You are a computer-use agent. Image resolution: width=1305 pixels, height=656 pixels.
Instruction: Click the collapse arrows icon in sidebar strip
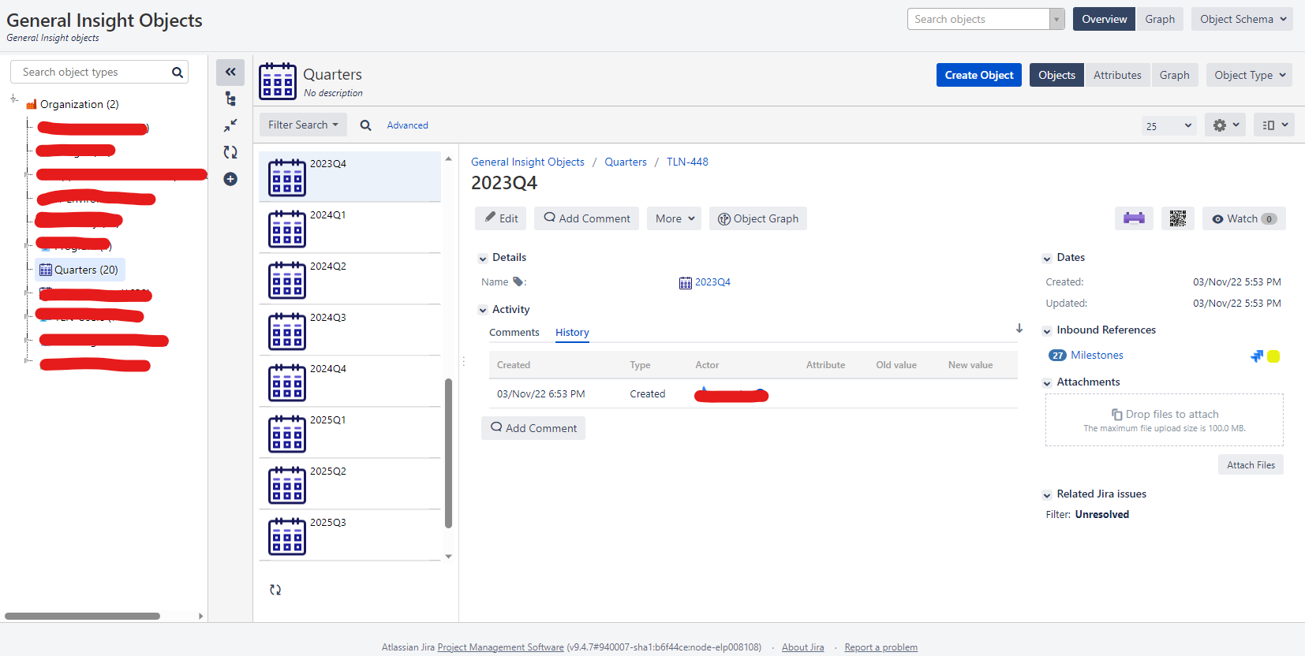coord(230,125)
